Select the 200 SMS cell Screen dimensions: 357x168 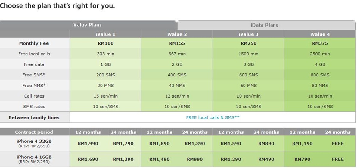[105, 75]
